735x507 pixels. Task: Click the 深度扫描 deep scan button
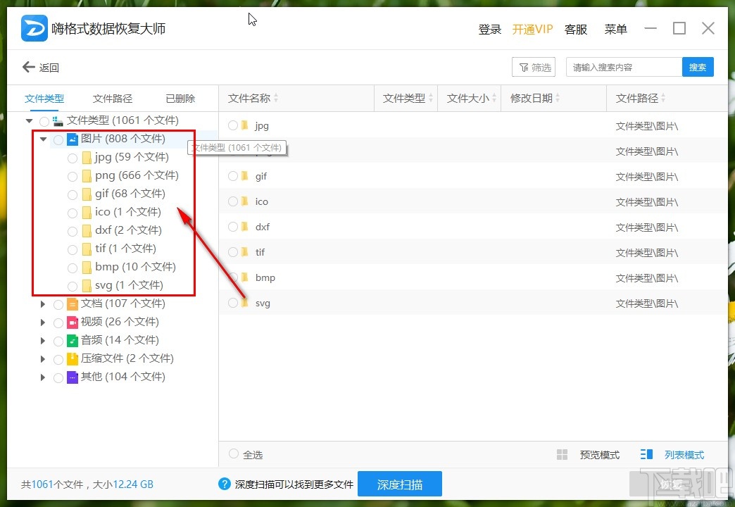click(400, 484)
